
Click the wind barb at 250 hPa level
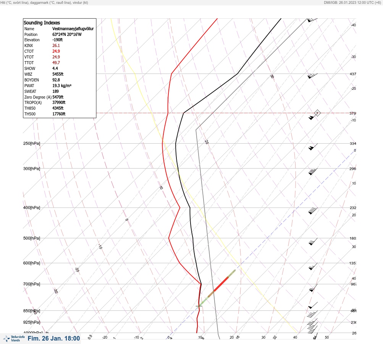click(313, 147)
